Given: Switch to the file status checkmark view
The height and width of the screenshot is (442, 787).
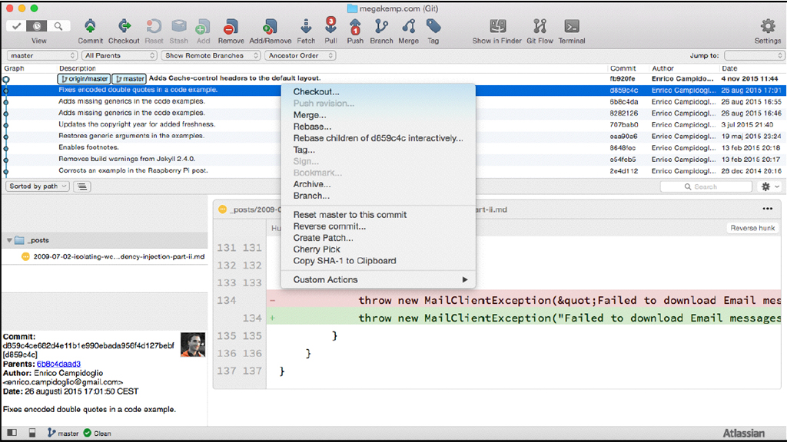Looking at the screenshot, I should [16, 26].
